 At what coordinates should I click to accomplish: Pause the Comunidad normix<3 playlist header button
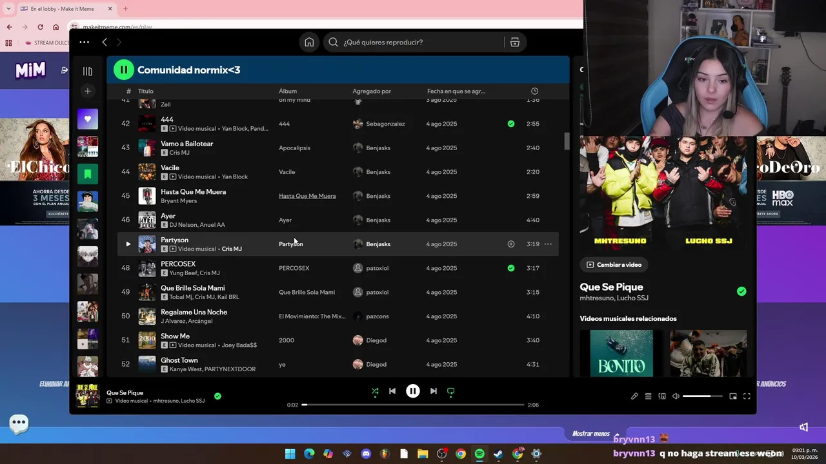[x=124, y=70]
